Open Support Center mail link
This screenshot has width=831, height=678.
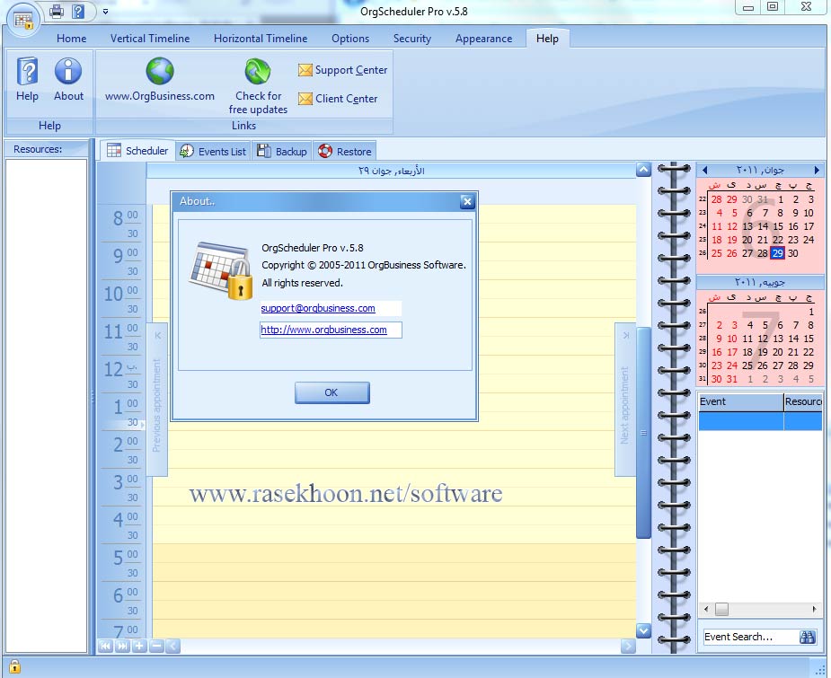[x=342, y=70]
